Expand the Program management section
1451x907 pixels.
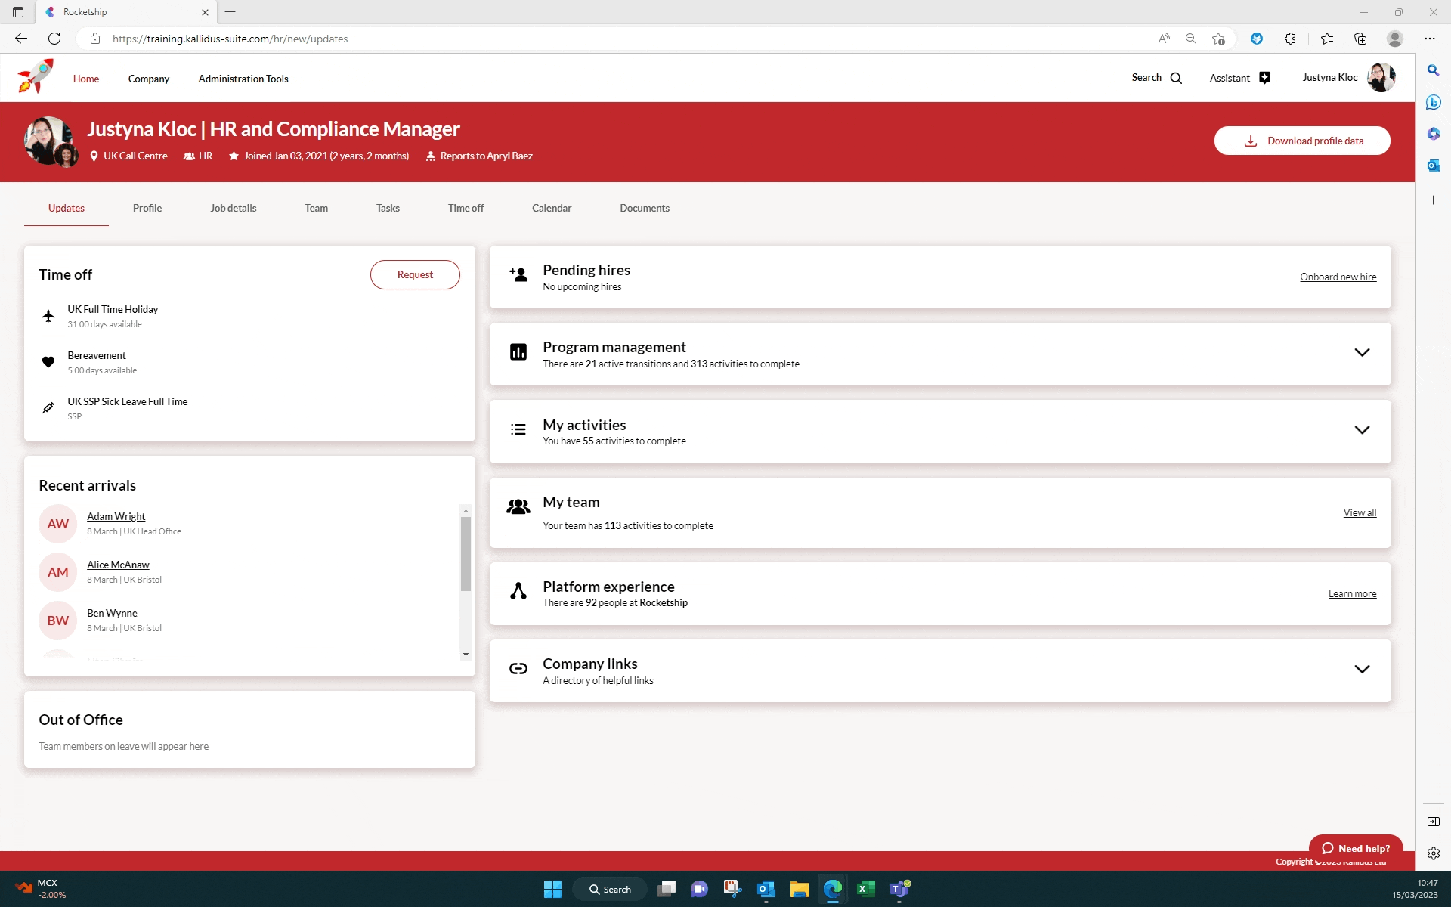coord(1361,353)
